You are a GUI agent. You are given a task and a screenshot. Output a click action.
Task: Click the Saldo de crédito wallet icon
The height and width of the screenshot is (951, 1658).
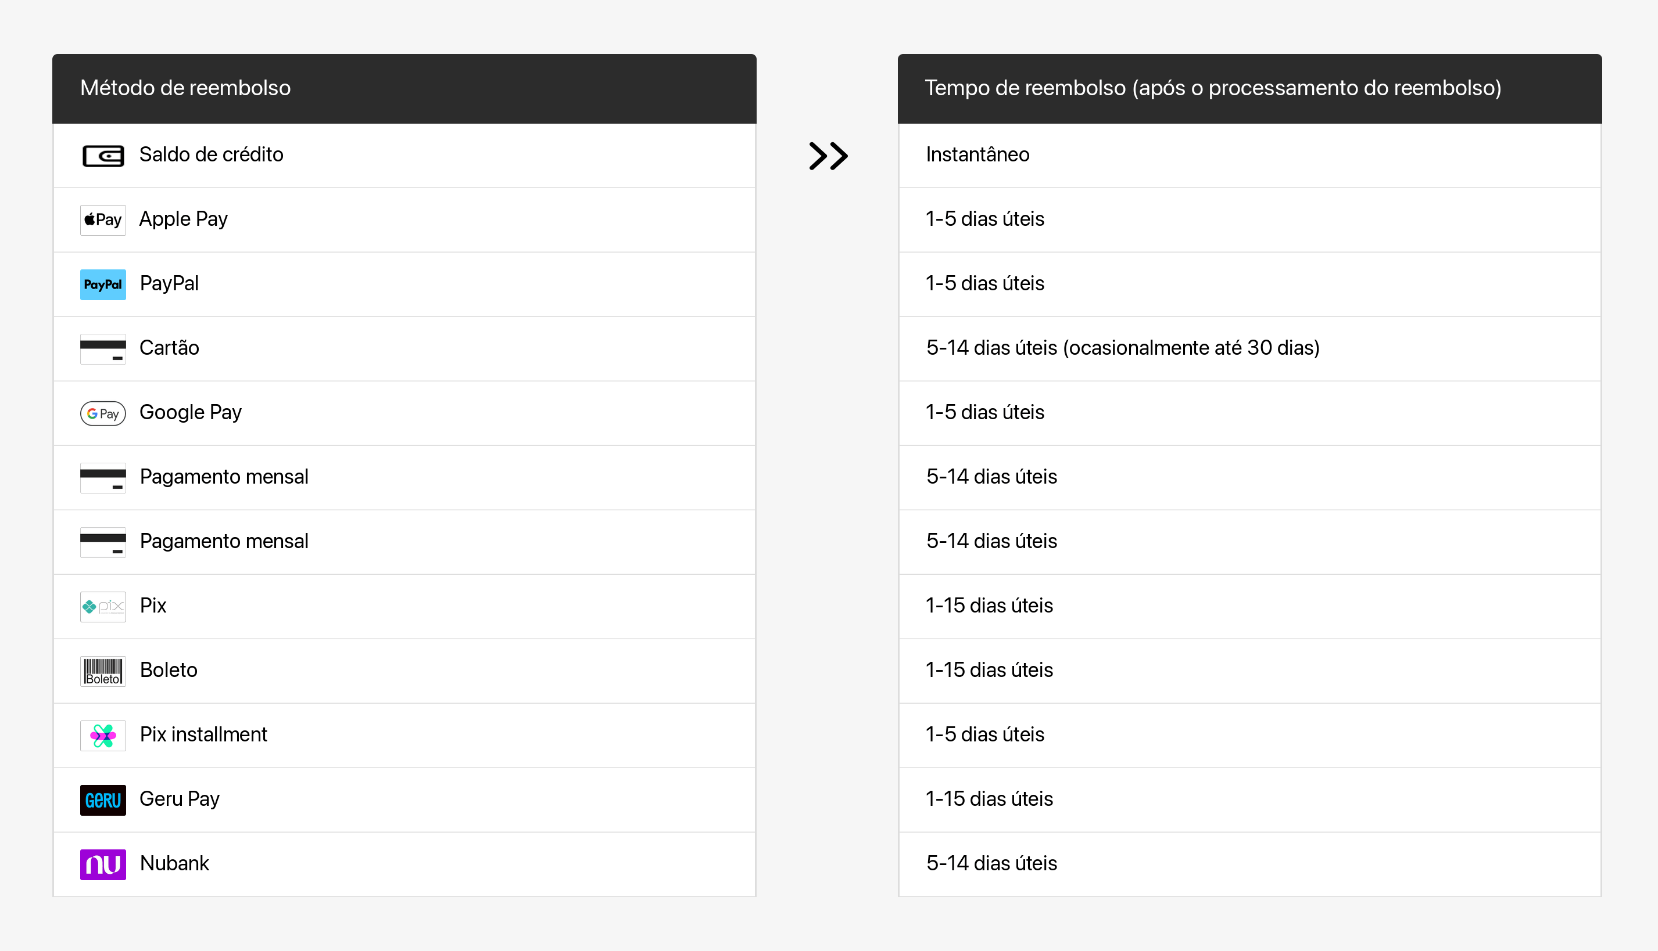[x=103, y=156]
